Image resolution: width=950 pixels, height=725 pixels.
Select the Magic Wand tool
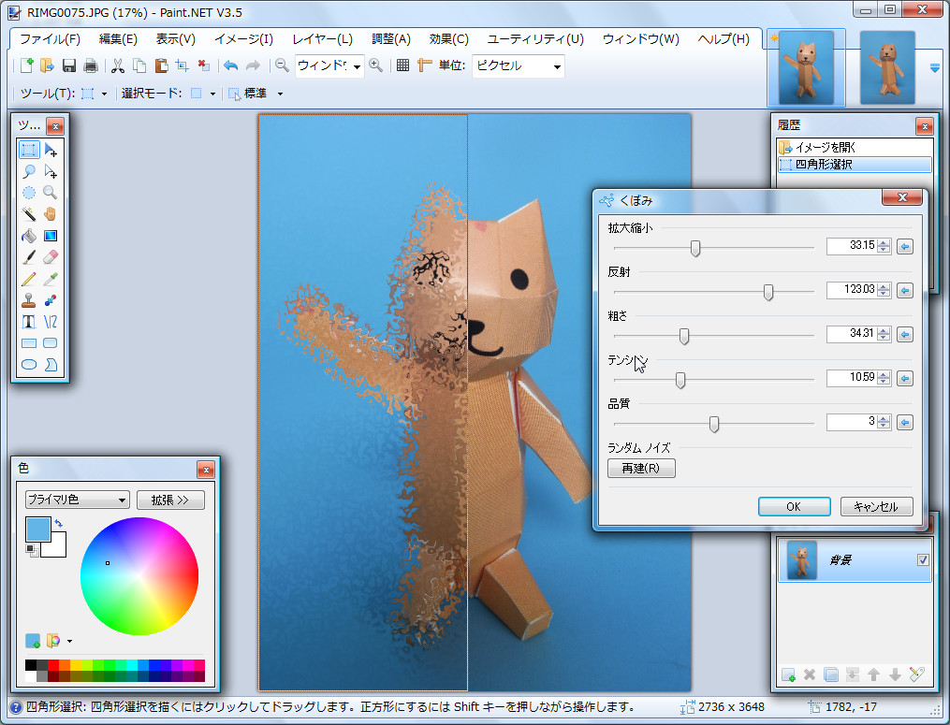click(29, 213)
